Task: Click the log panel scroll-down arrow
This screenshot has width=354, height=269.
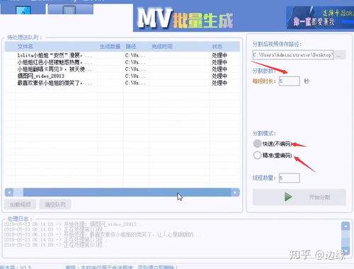Action: 346,251
